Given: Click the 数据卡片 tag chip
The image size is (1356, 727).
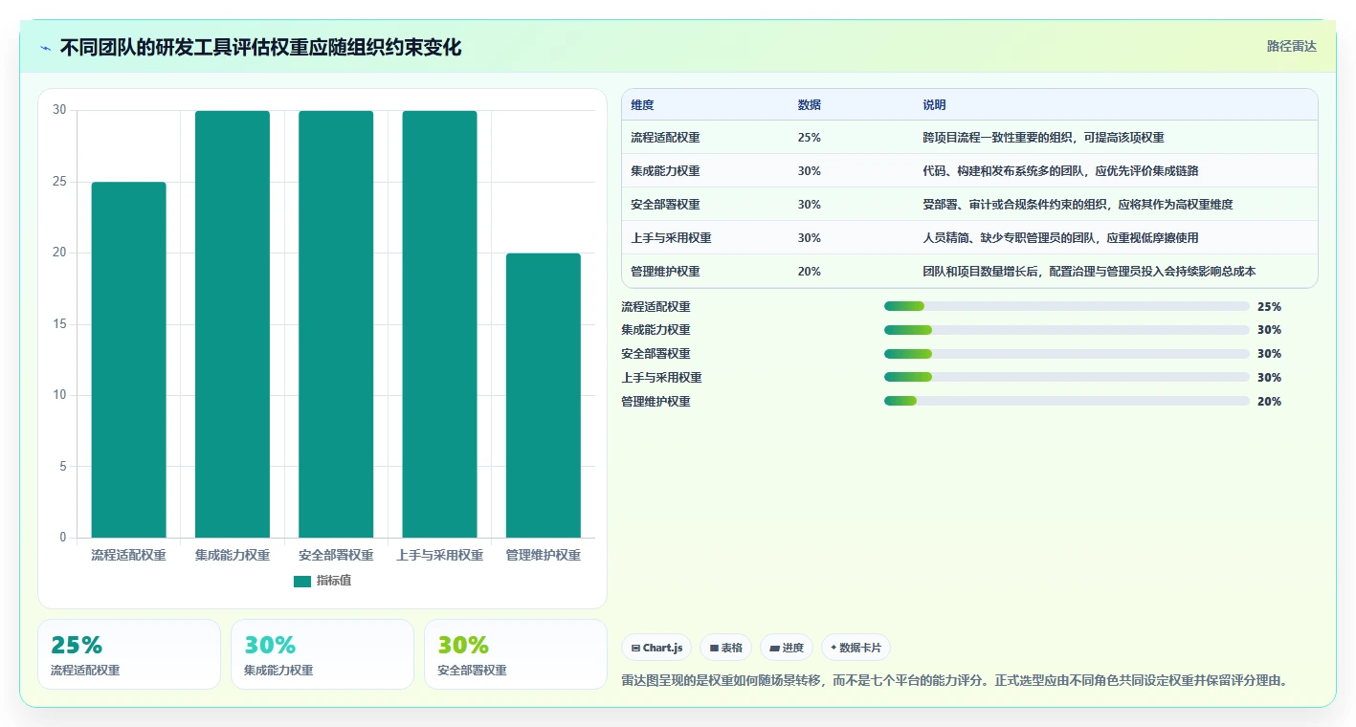Looking at the screenshot, I should (x=856, y=648).
